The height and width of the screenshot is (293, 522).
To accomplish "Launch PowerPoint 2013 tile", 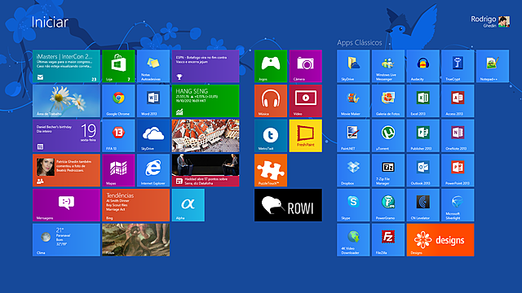I will pyautogui.click(x=458, y=170).
